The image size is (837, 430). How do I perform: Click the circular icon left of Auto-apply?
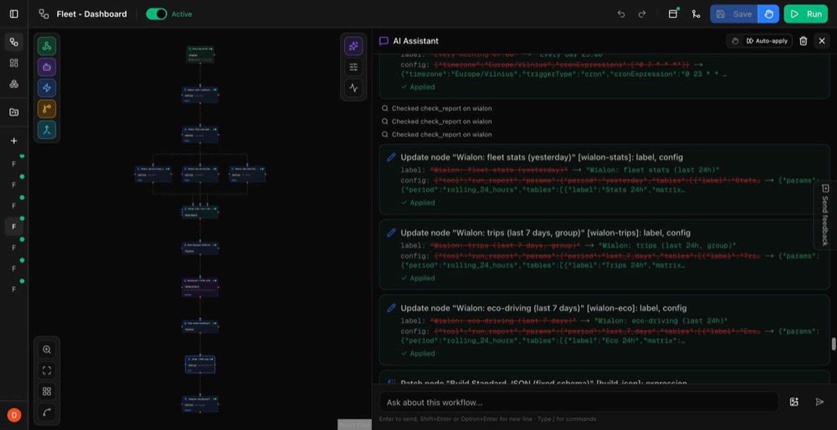[x=735, y=41]
